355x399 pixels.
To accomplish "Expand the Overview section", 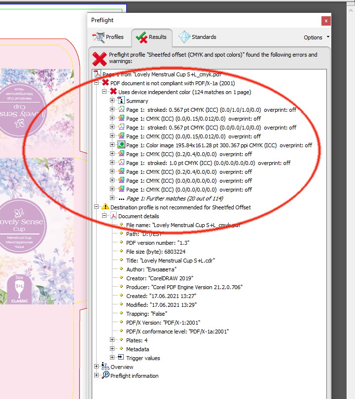I will tap(96, 366).
